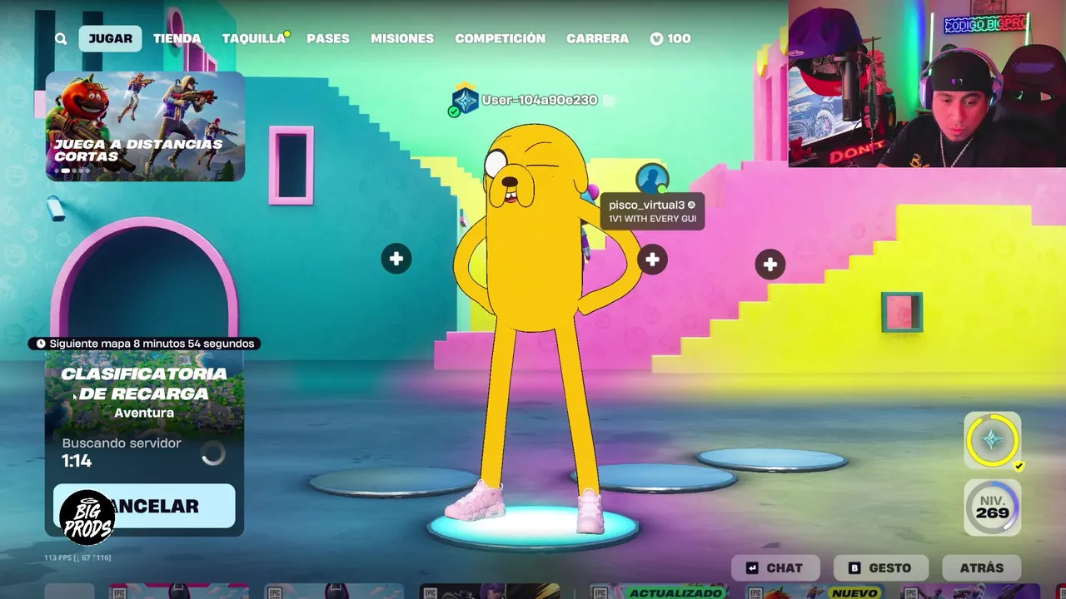Click the pisco_virtual3 friend avatar

tap(652, 179)
